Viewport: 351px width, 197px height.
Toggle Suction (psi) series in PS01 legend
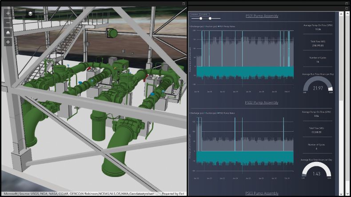pyautogui.click(x=211, y=26)
